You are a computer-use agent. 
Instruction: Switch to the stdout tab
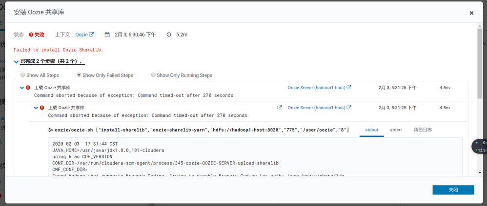pos(371,130)
